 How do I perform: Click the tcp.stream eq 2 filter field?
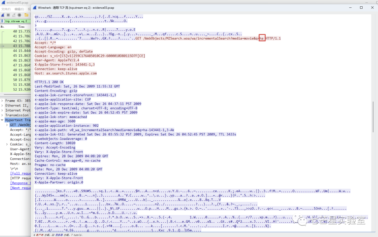(x=17, y=21)
